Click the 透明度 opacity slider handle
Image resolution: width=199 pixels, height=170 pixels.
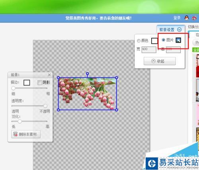tap(45, 106)
